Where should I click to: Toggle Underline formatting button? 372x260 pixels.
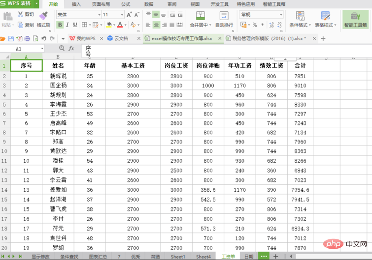click(75, 25)
